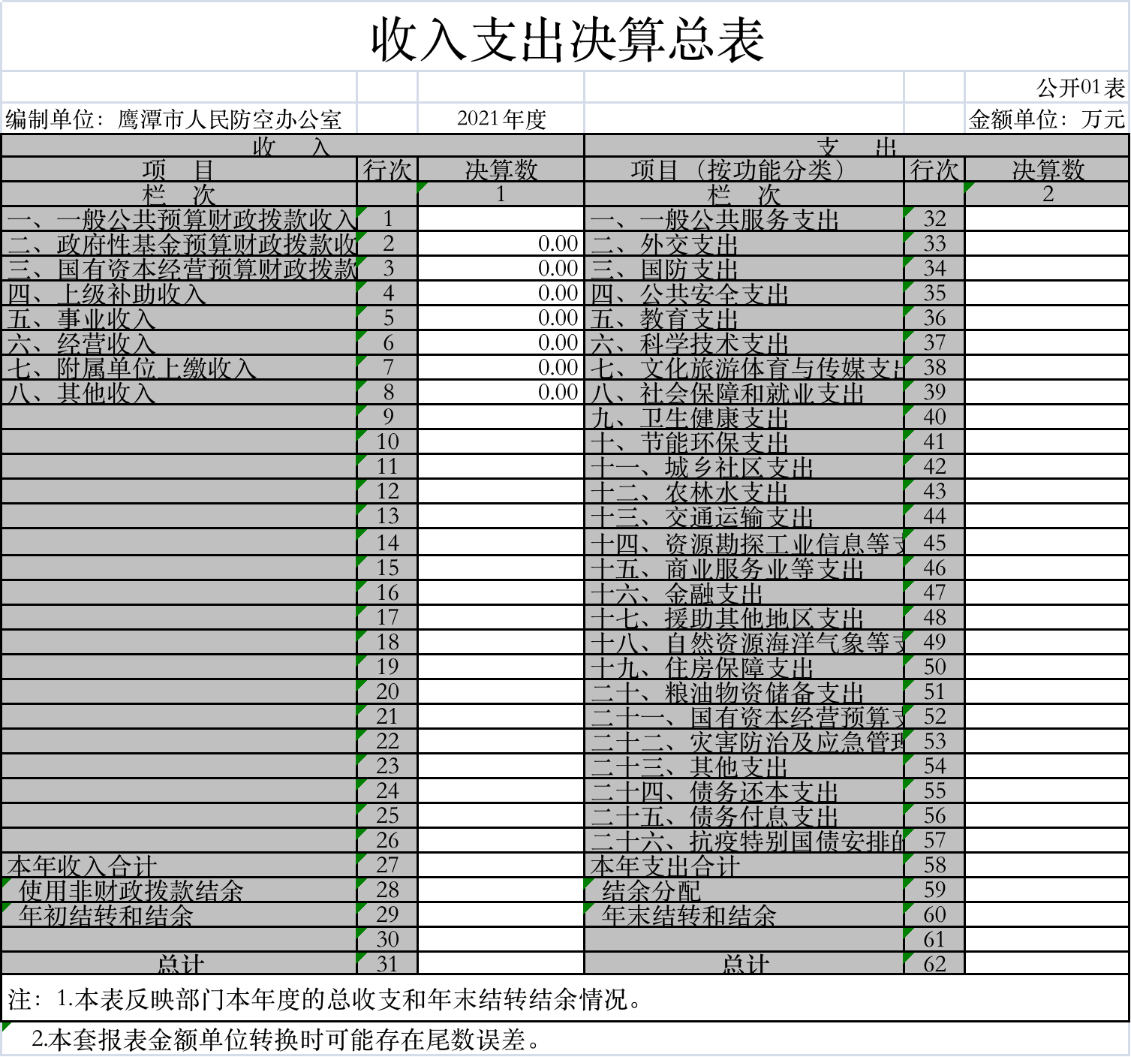Click the title 收入支出决算总表
This screenshot has height=1057, width=1131.
pos(567,40)
